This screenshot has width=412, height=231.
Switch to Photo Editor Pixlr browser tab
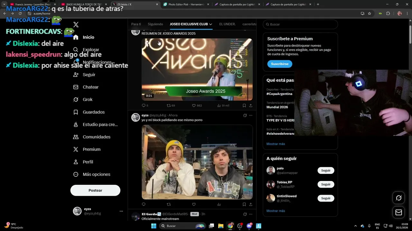tap(186, 4)
